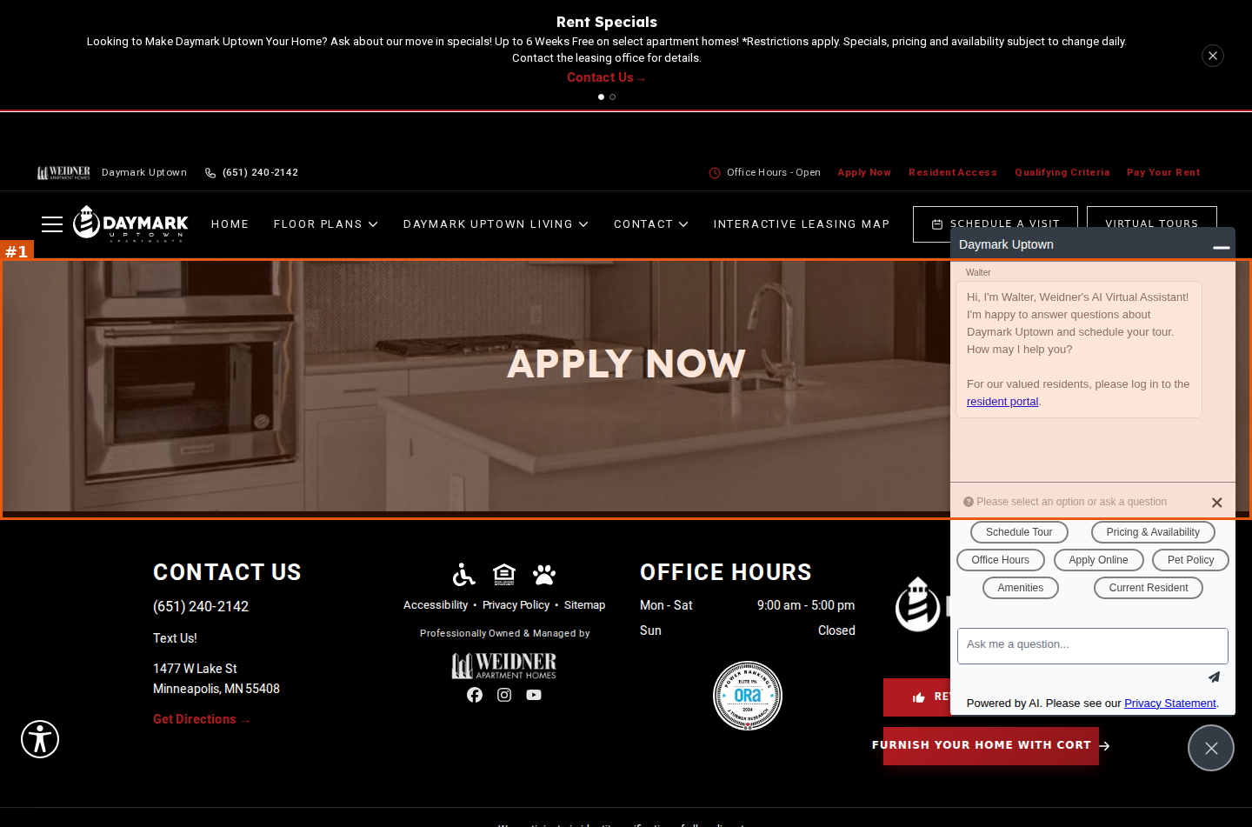
Task: Expand the Floor Plans dropdown
Action: (326, 224)
